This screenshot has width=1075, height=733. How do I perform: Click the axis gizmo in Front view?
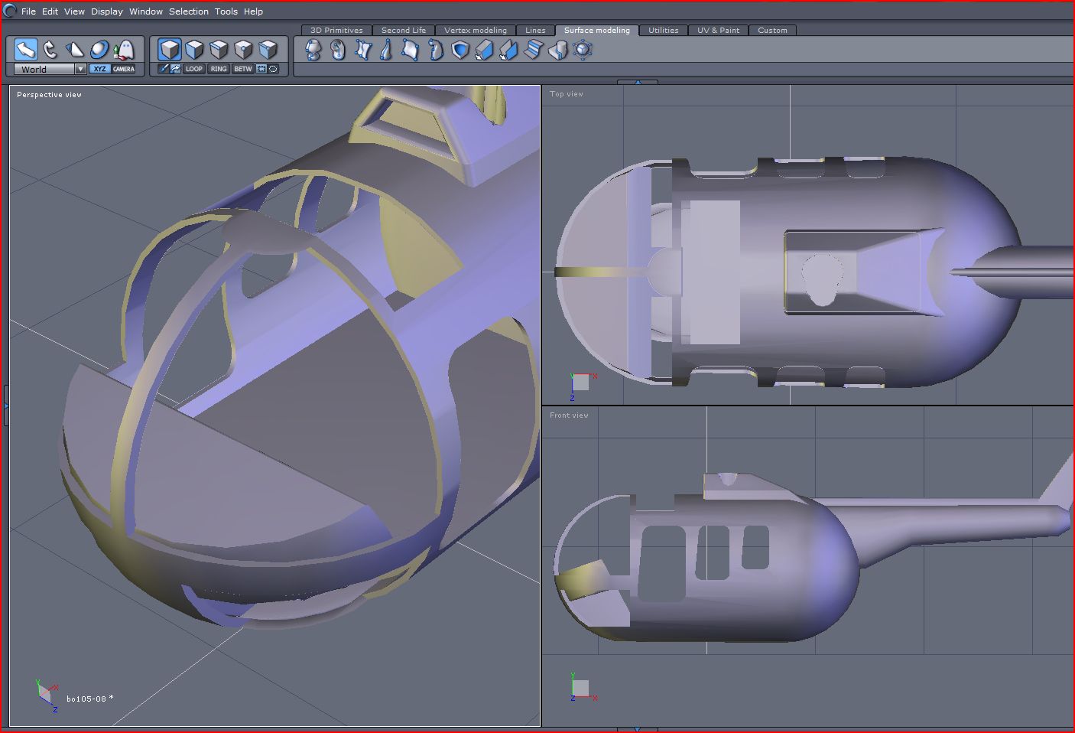[583, 686]
